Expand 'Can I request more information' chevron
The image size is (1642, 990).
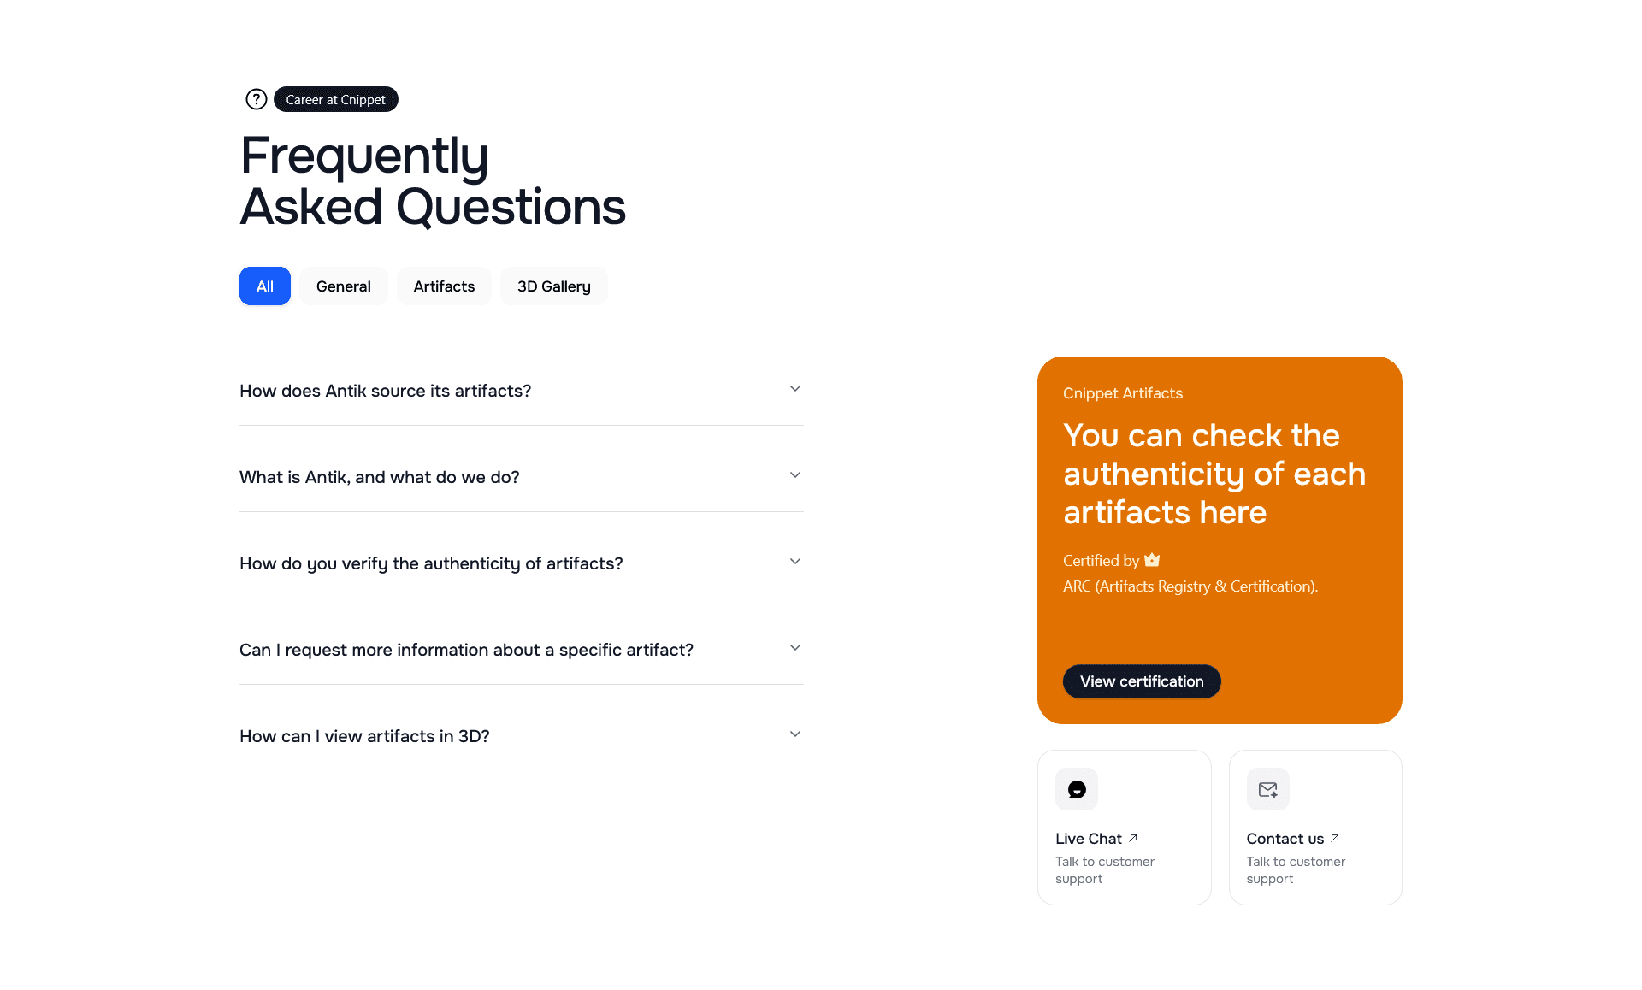point(795,648)
